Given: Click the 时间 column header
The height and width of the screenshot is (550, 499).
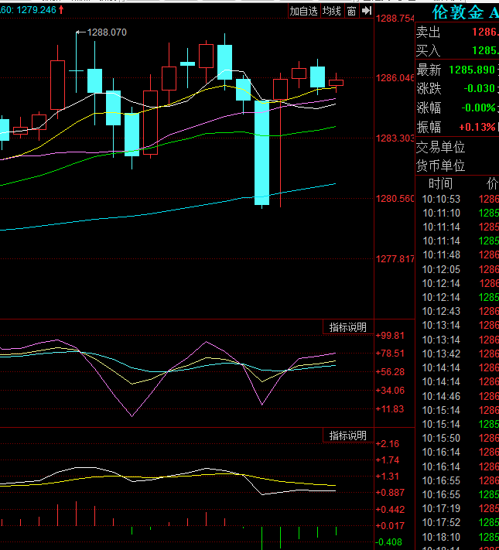Looking at the screenshot, I should (x=440, y=184).
